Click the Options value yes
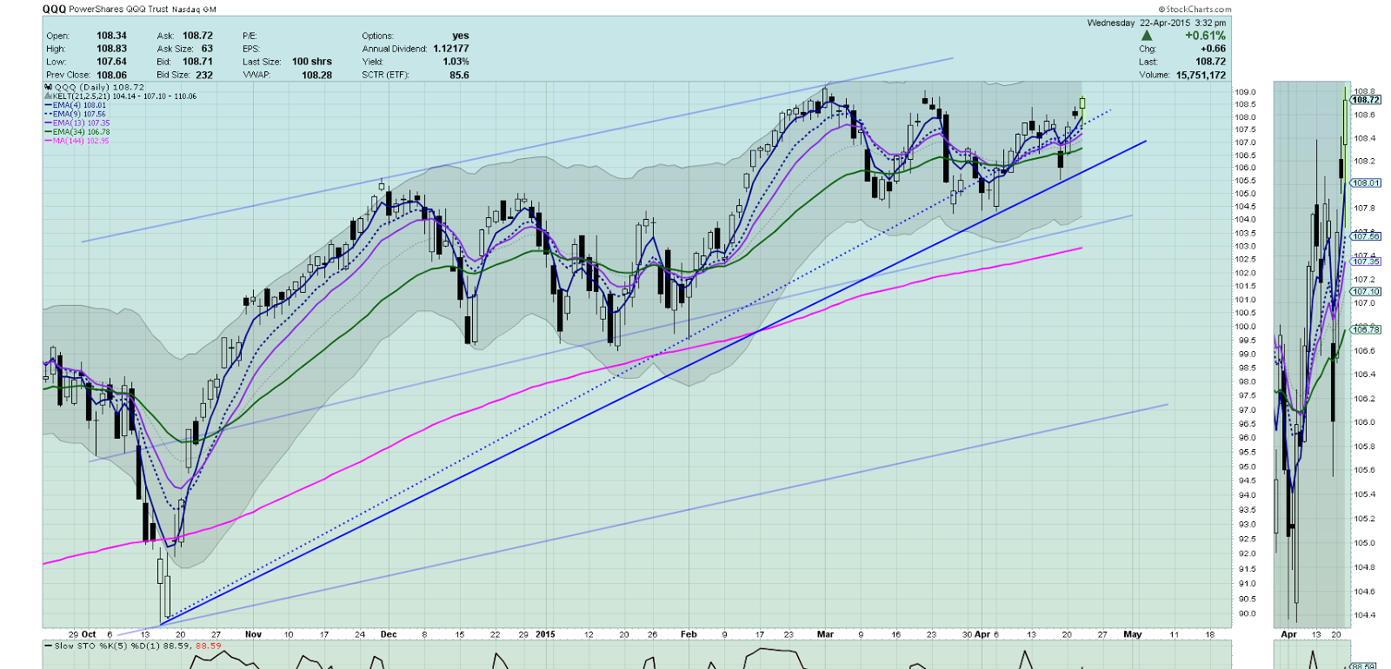This screenshot has width=1391, height=669. (461, 36)
